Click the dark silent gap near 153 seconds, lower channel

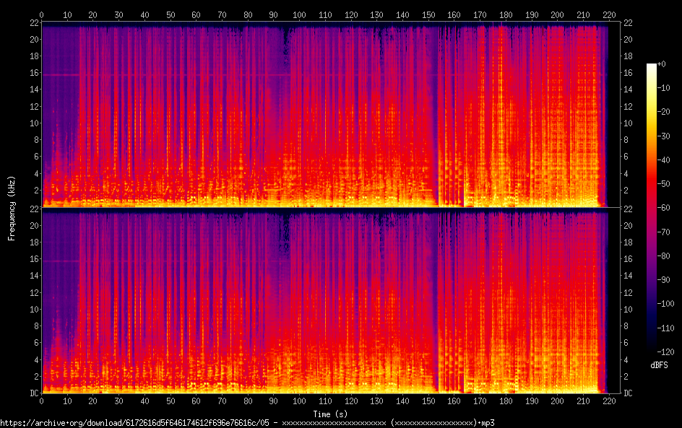[436, 303]
